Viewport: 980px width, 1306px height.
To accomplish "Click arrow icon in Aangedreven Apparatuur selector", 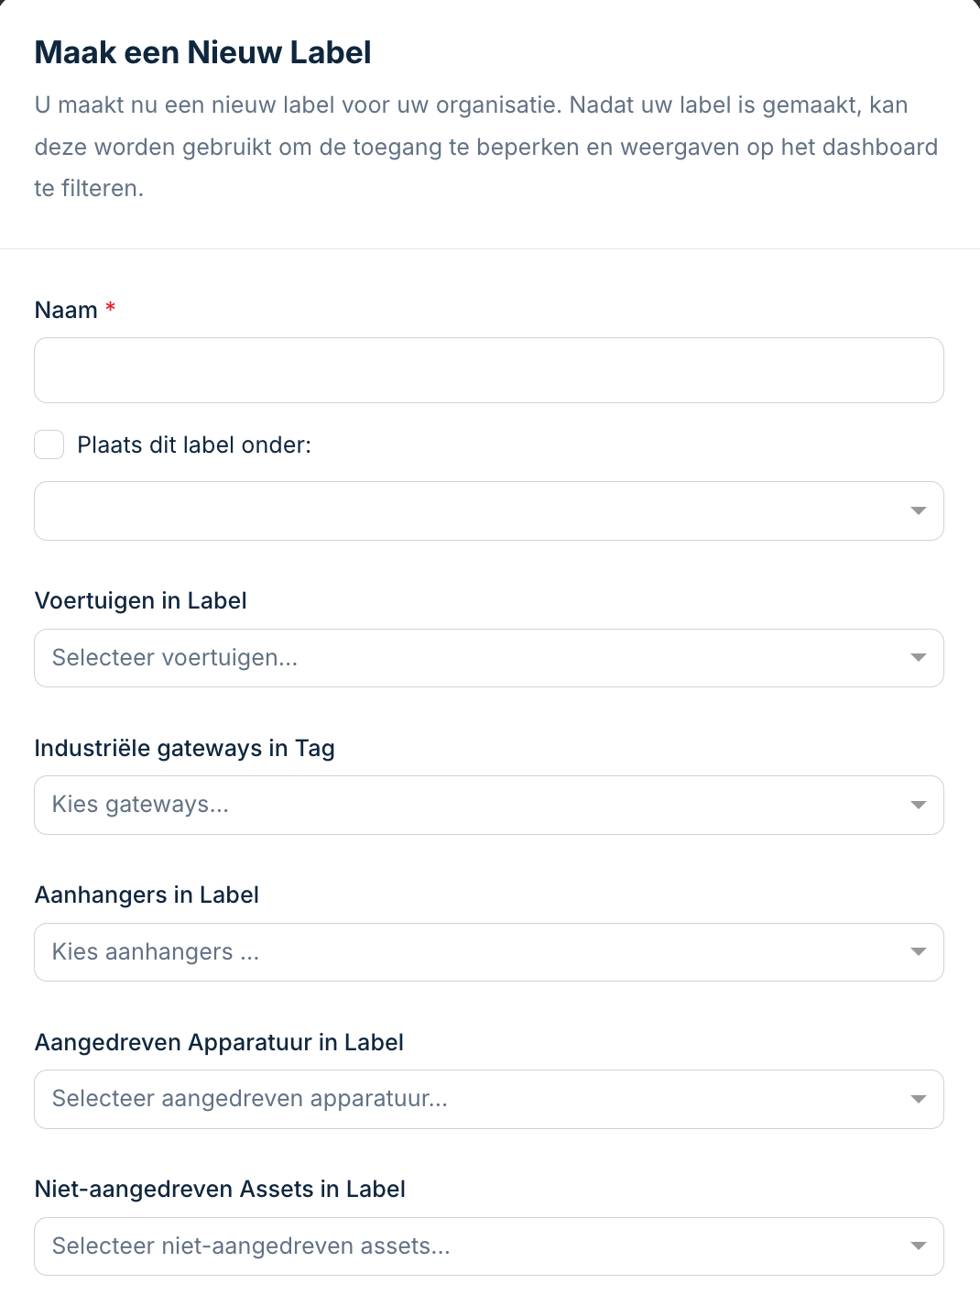I will (919, 1099).
